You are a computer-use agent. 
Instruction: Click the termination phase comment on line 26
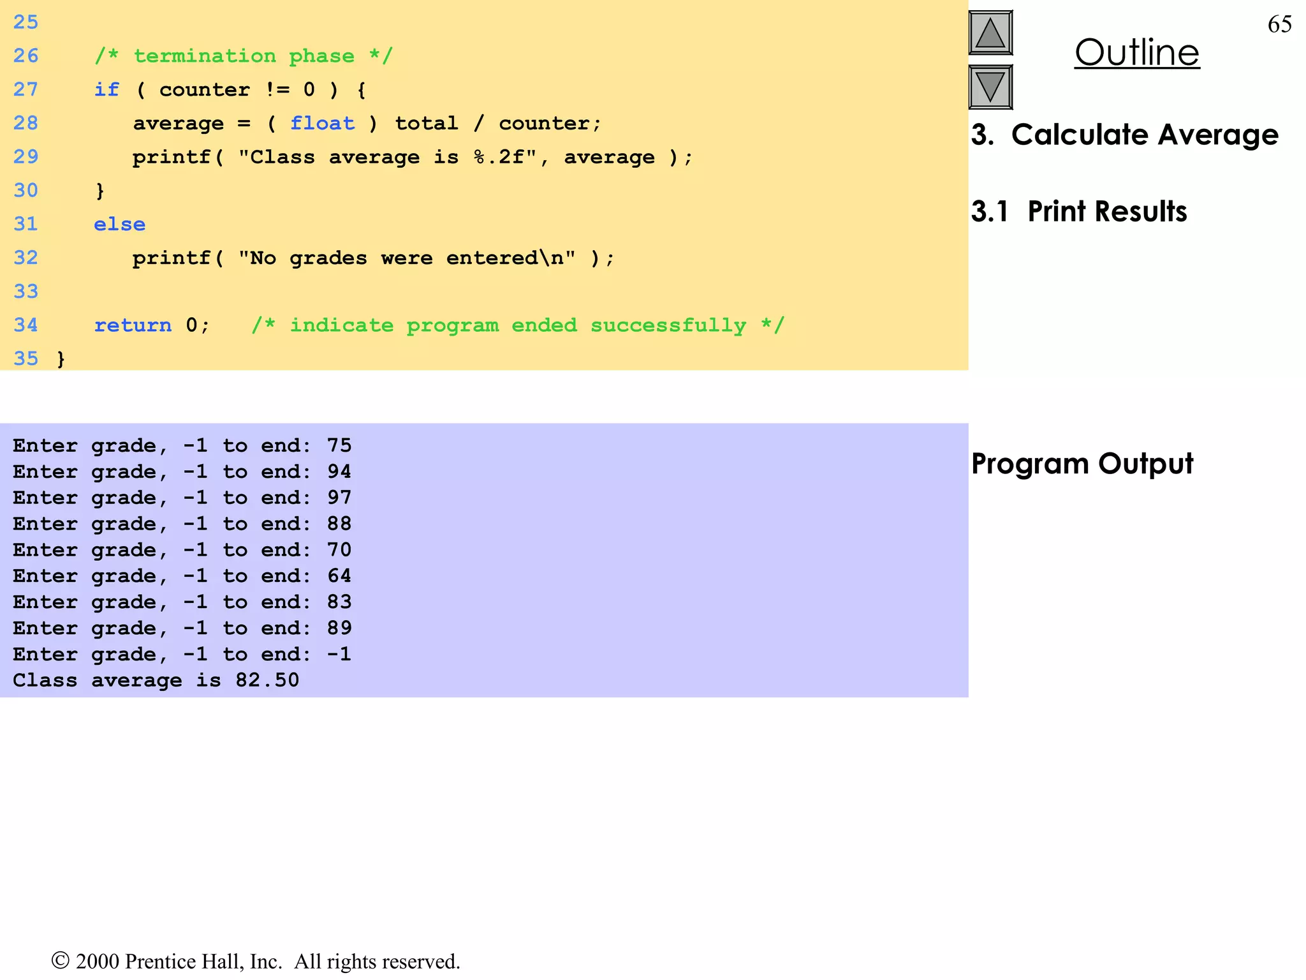(244, 56)
